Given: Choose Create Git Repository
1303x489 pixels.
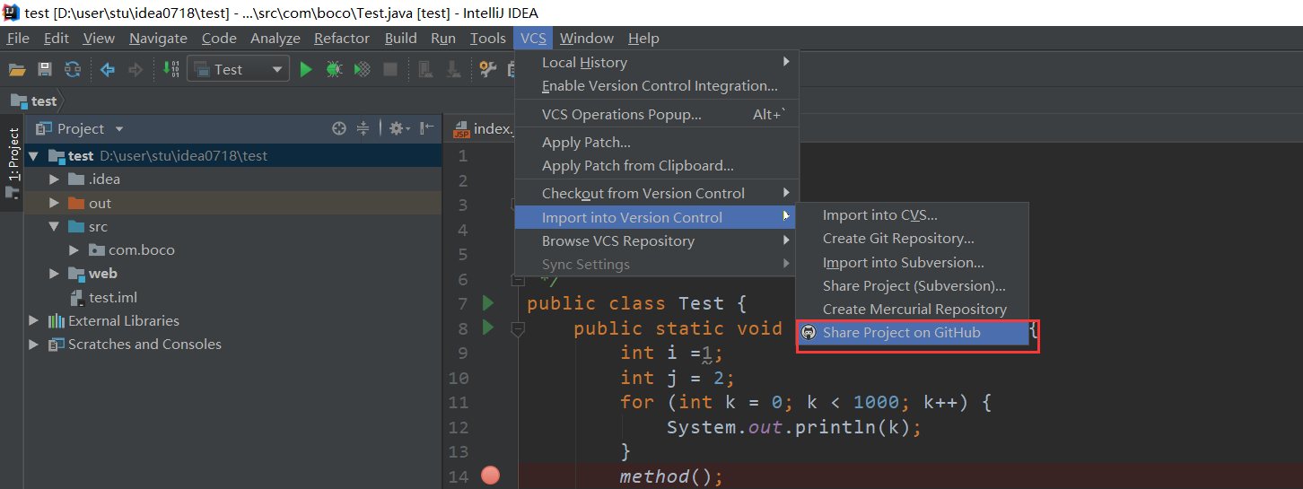Looking at the screenshot, I should click(913, 239).
